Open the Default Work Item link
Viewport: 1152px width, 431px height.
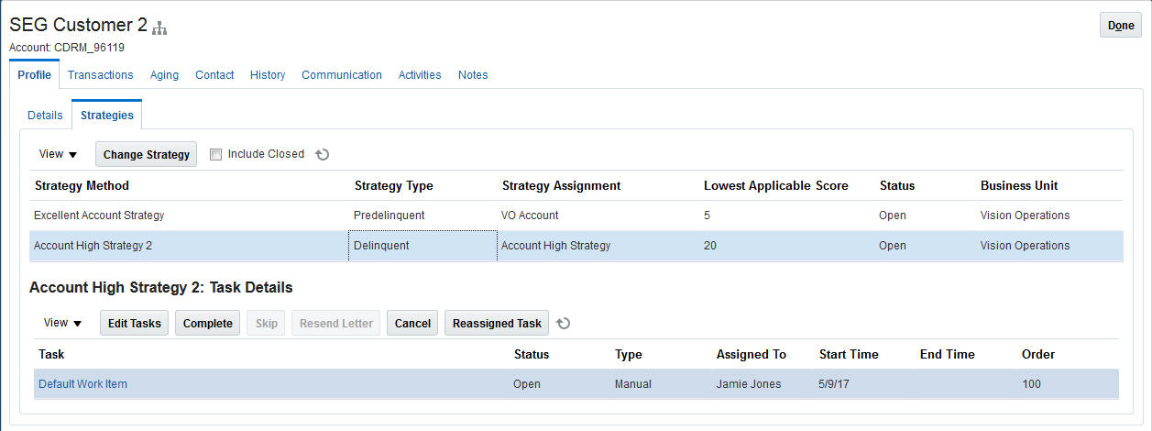[82, 384]
